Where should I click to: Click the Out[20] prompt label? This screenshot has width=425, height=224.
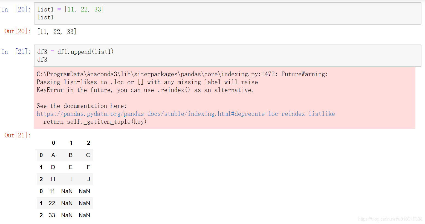point(18,31)
